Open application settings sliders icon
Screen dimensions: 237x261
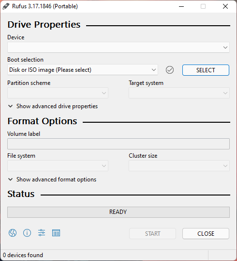pyautogui.click(x=42, y=233)
